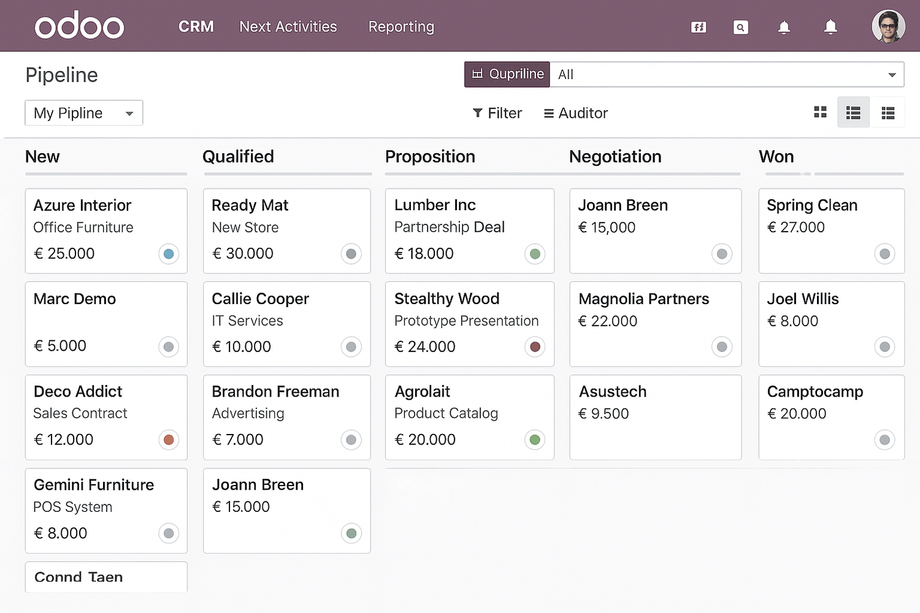Open Next Activities menu

click(288, 26)
